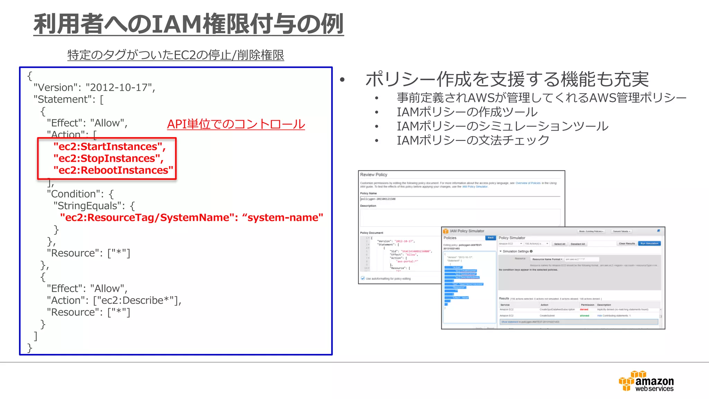Click the IAMポリシーの文法チェック bullet
Screen dimensions: 709x399
[473, 140]
